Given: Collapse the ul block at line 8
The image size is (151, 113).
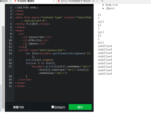Looking at the screenshot, I should [x=13, y=34].
